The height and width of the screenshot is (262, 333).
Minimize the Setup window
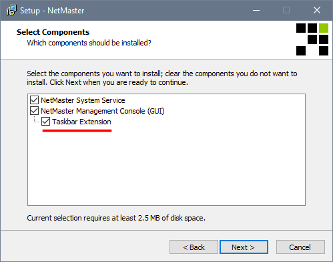tap(256, 10)
